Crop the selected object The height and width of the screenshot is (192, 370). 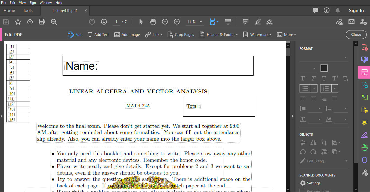tap(324, 142)
